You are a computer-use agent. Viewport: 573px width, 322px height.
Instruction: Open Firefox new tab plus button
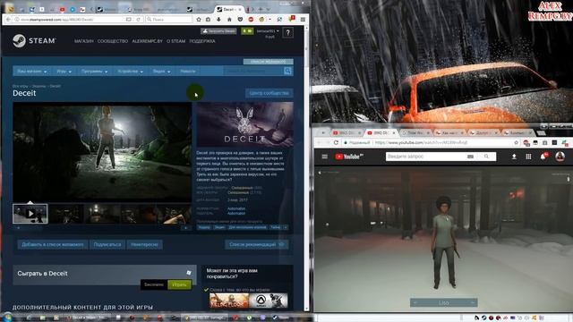coord(261,9)
